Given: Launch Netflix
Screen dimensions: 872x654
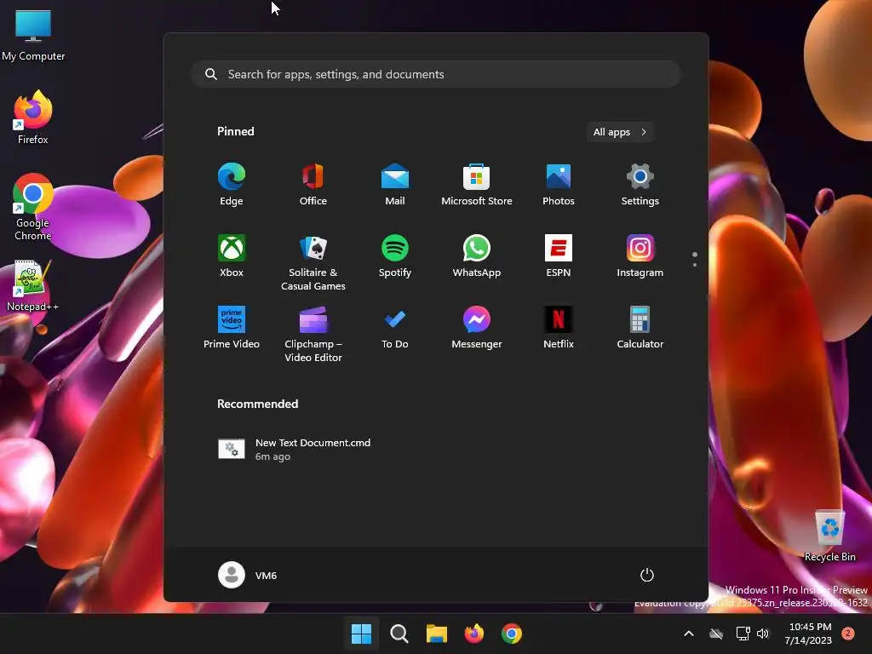Looking at the screenshot, I should (x=559, y=328).
